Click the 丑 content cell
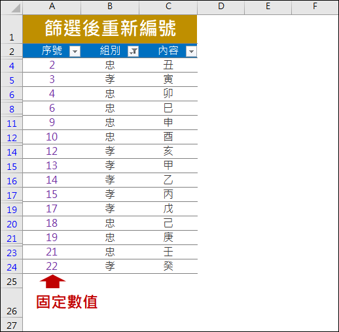 168,65
